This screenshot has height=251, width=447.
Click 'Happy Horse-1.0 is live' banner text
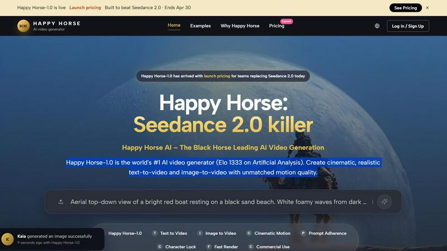pos(41,8)
